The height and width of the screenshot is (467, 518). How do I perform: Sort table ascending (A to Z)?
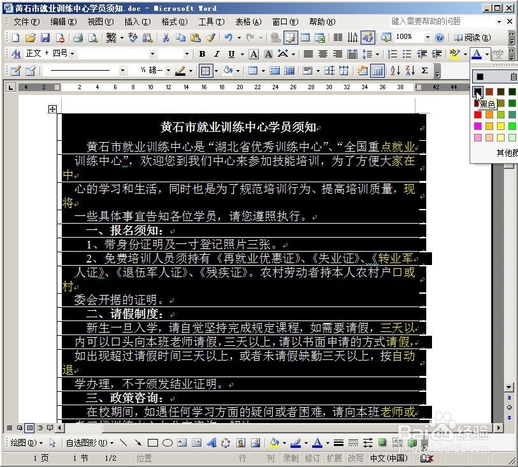(x=396, y=70)
